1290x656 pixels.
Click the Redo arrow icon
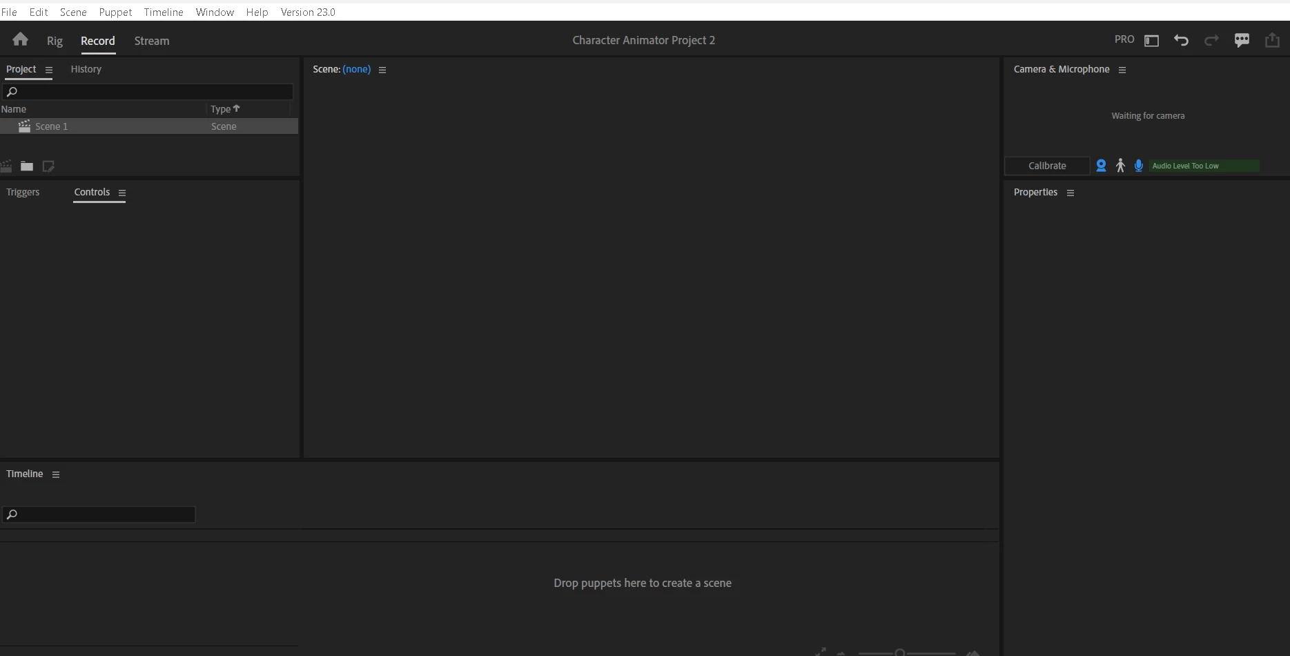(1211, 41)
